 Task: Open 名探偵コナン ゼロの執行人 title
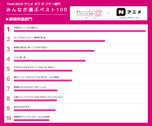[x=26, y=27]
